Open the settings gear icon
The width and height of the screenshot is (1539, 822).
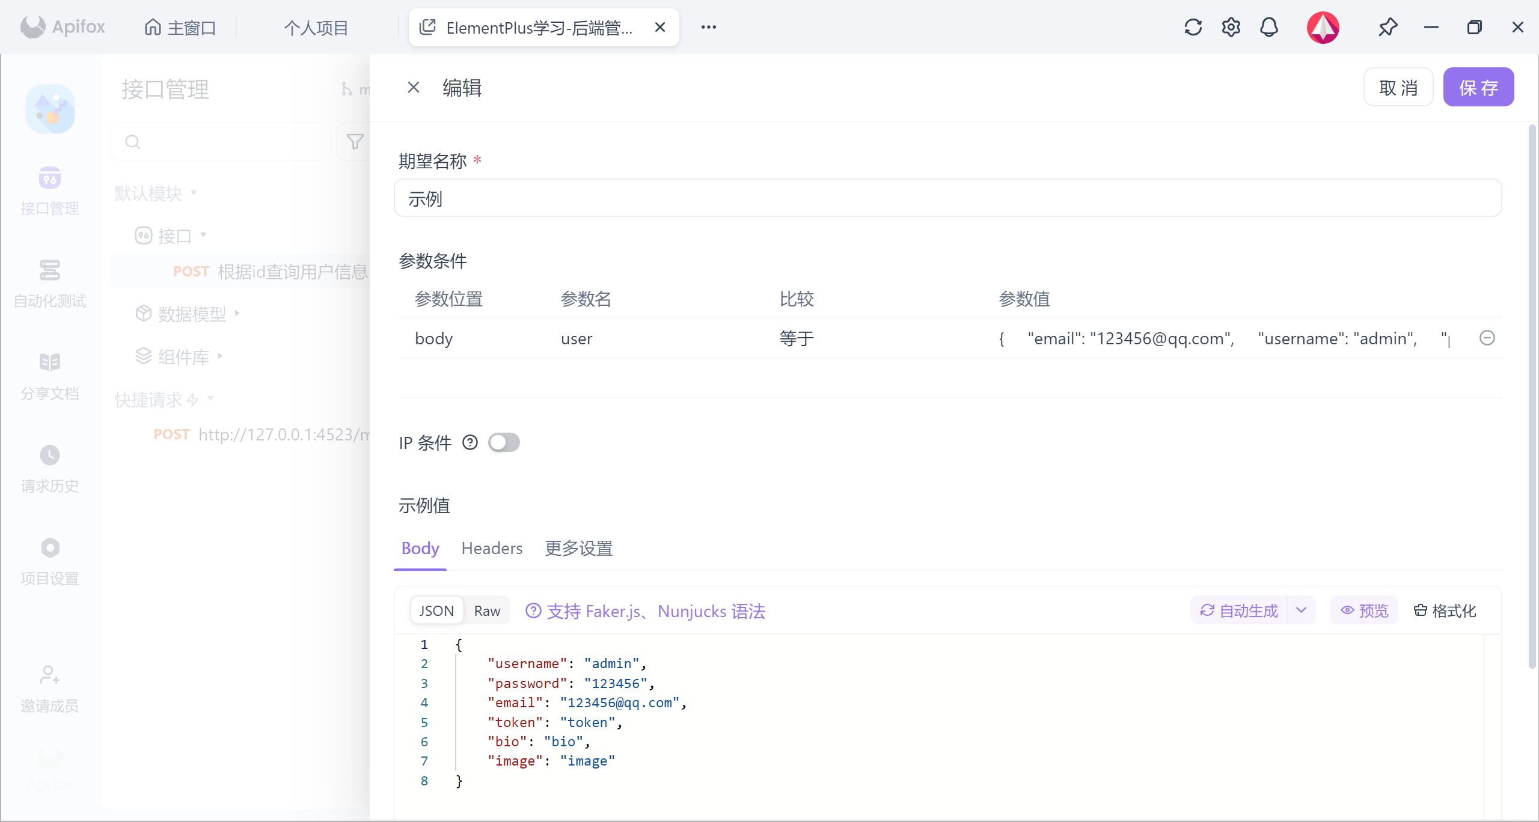1231,27
